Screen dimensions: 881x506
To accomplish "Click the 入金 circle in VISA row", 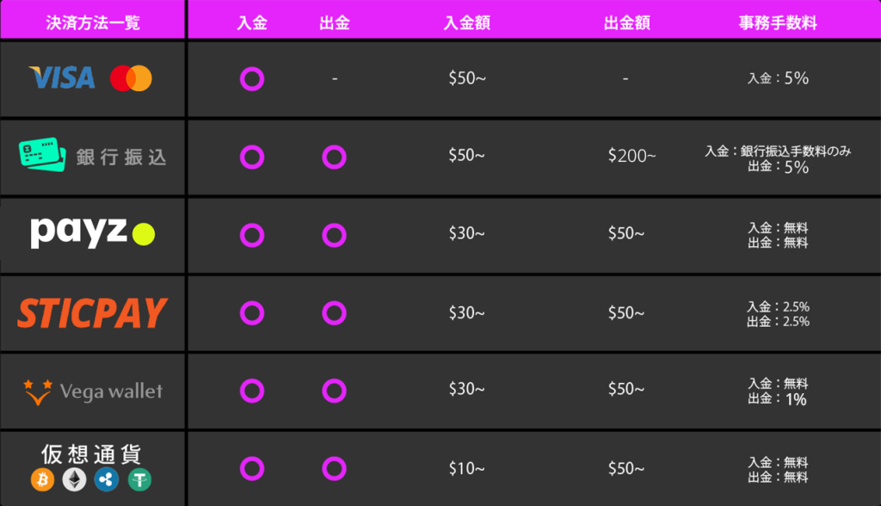I will tap(252, 78).
